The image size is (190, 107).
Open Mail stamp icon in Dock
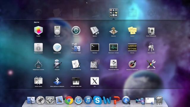tap(59, 100)
